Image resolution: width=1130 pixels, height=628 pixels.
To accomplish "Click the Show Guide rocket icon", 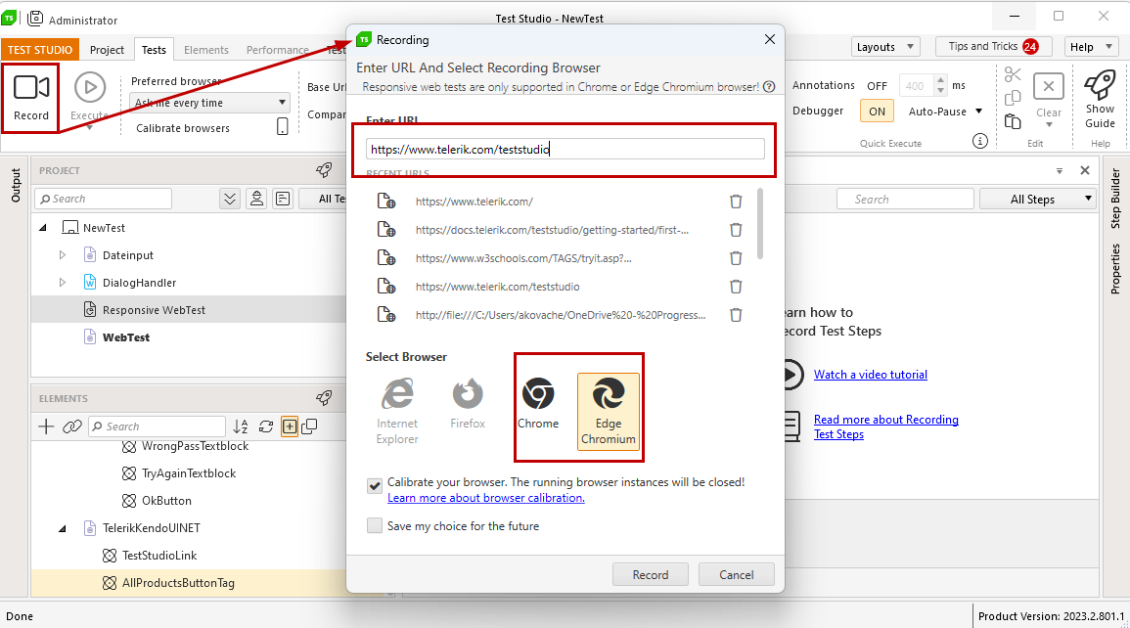I will coord(1100,85).
